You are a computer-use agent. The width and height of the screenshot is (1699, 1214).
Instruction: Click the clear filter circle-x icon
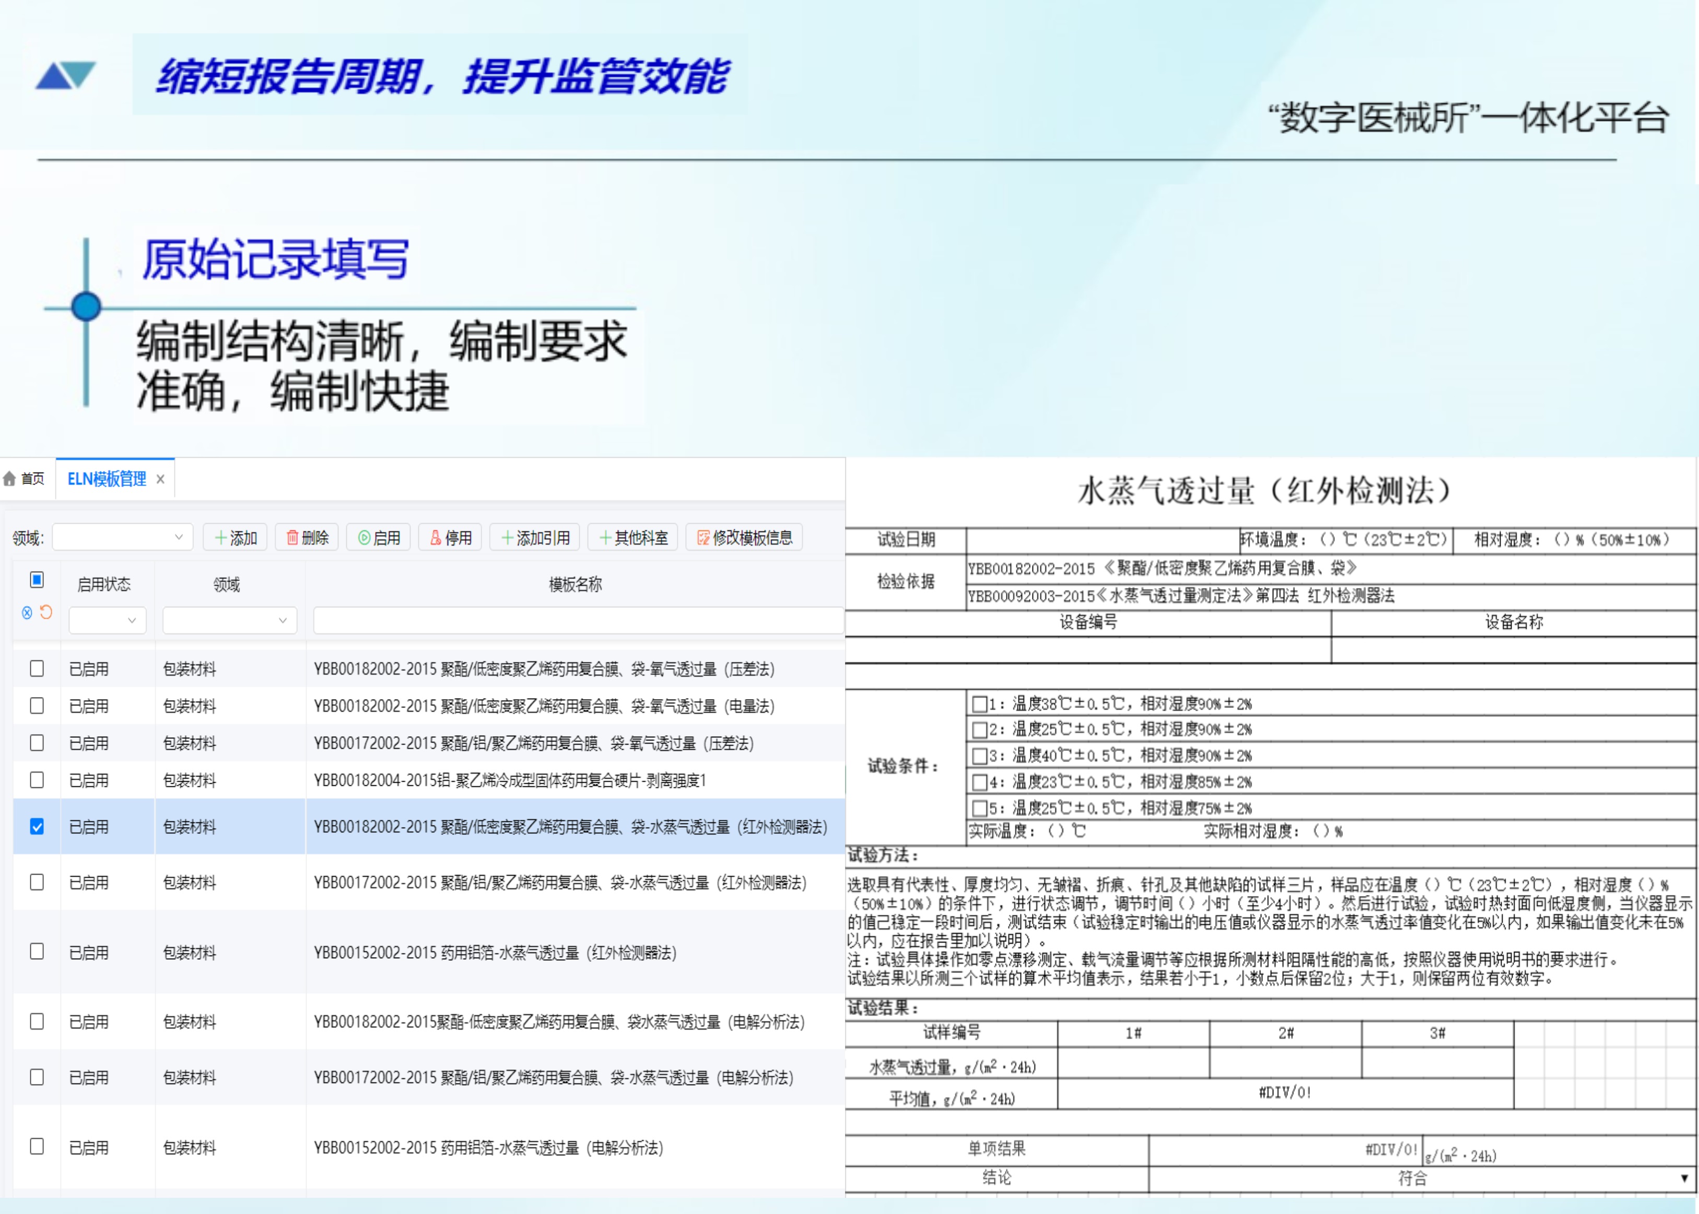pos(27,613)
